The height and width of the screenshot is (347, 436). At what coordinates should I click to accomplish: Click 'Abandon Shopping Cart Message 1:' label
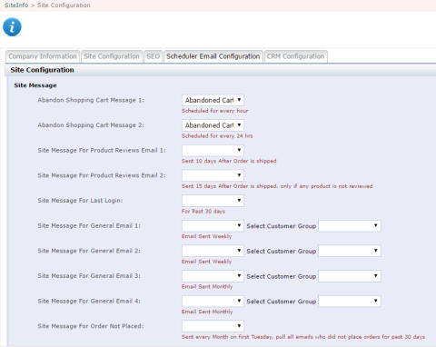click(x=91, y=100)
